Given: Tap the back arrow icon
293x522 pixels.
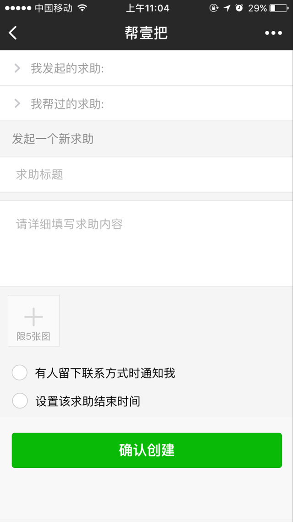Looking at the screenshot, I should click(13, 33).
